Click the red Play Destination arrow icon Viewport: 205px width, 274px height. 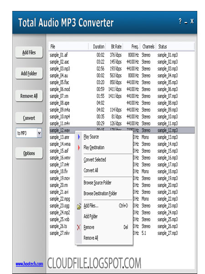79,148
